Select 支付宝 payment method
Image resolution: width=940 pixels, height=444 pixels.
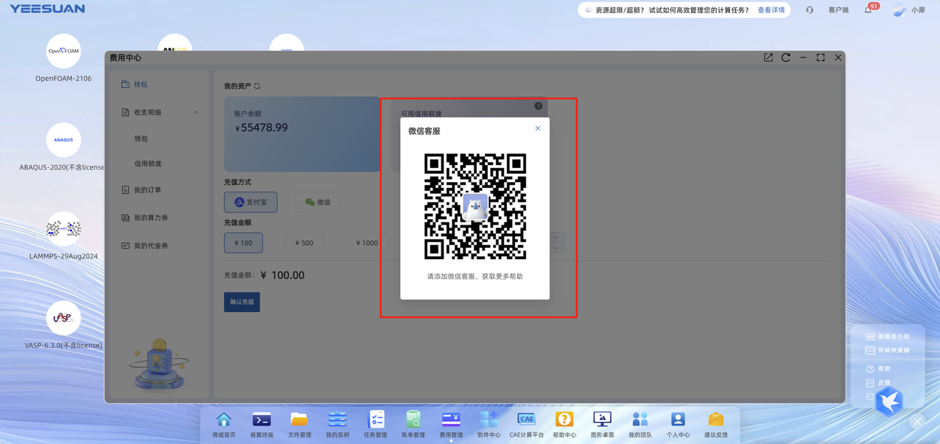click(x=250, y=202)
